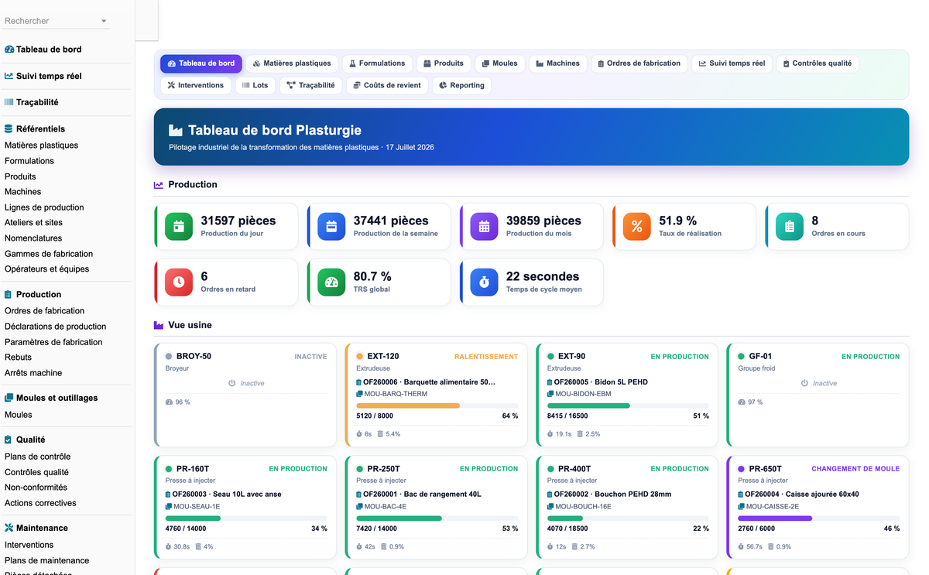929x575 pixels.
Task: Open the Coûts de revient tab
Action: [387, 85]
